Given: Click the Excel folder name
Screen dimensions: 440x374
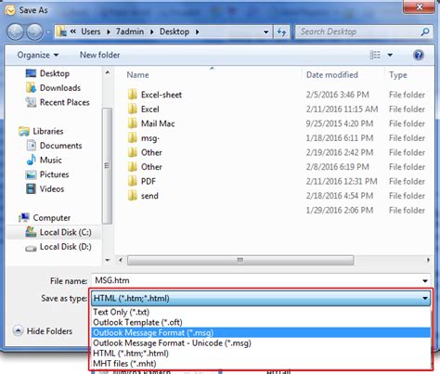Looking at the screenshot, I should [x=150, y=109].
